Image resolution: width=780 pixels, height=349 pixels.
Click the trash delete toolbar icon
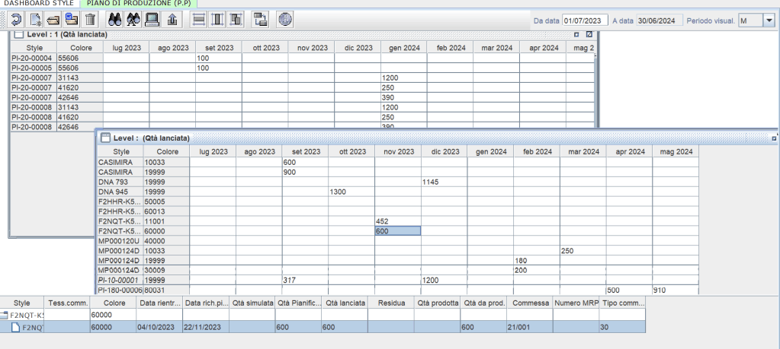pyautogui.click(x=90, y=20)
